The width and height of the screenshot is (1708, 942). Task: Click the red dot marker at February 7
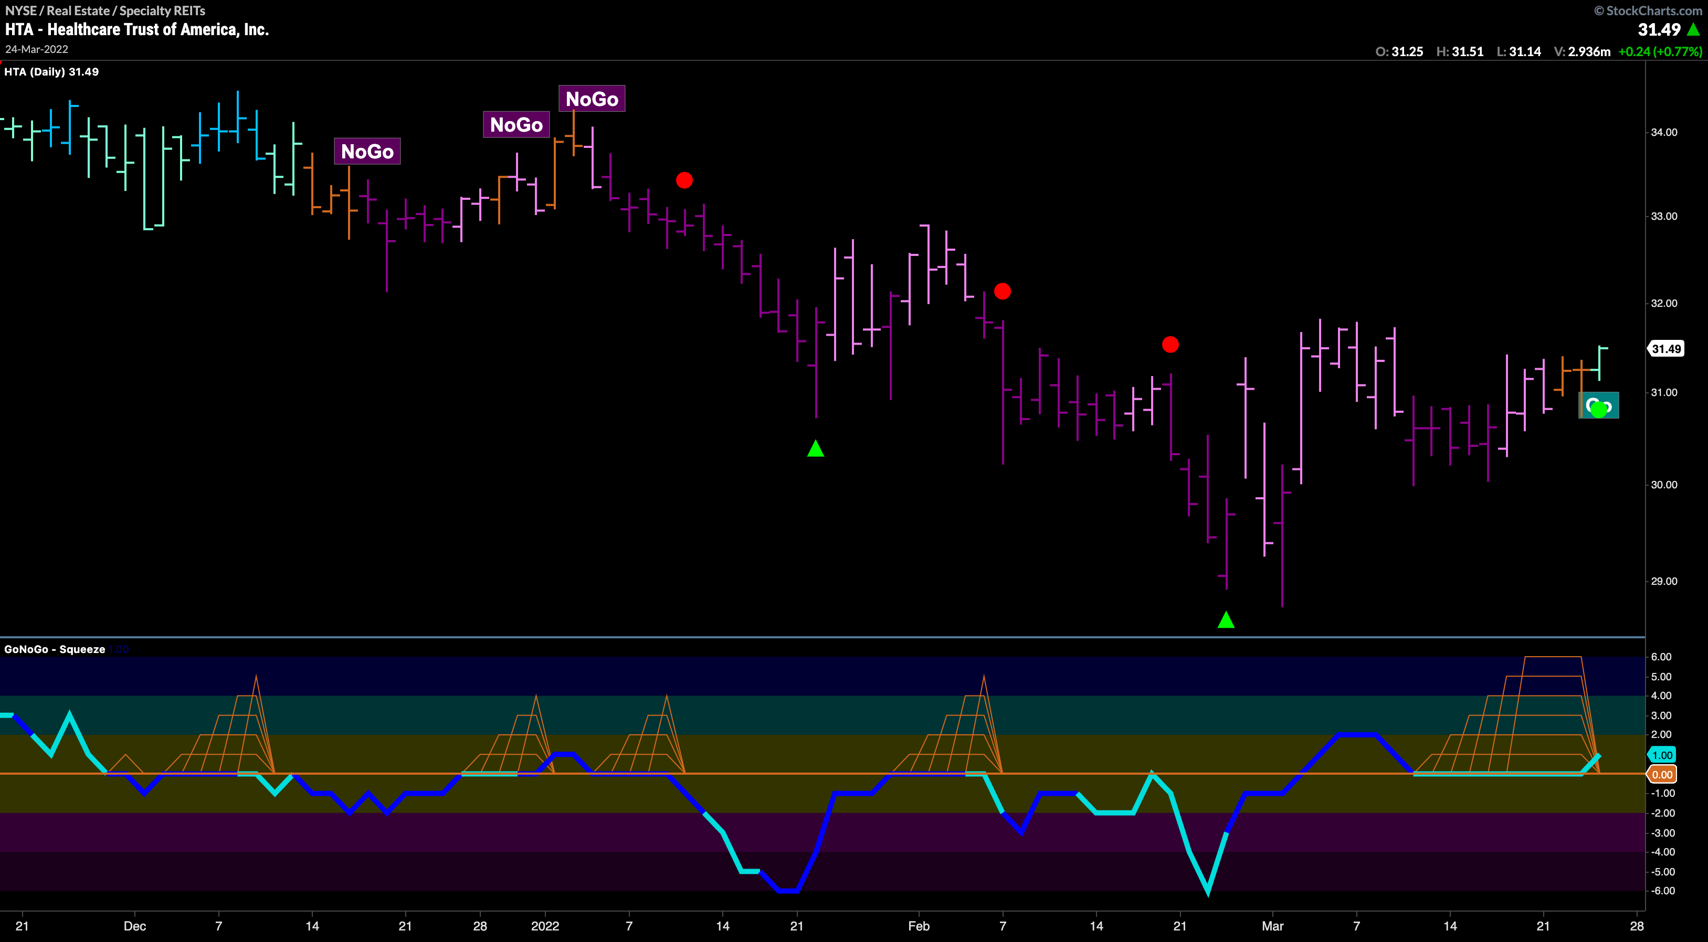(1002, 291)
